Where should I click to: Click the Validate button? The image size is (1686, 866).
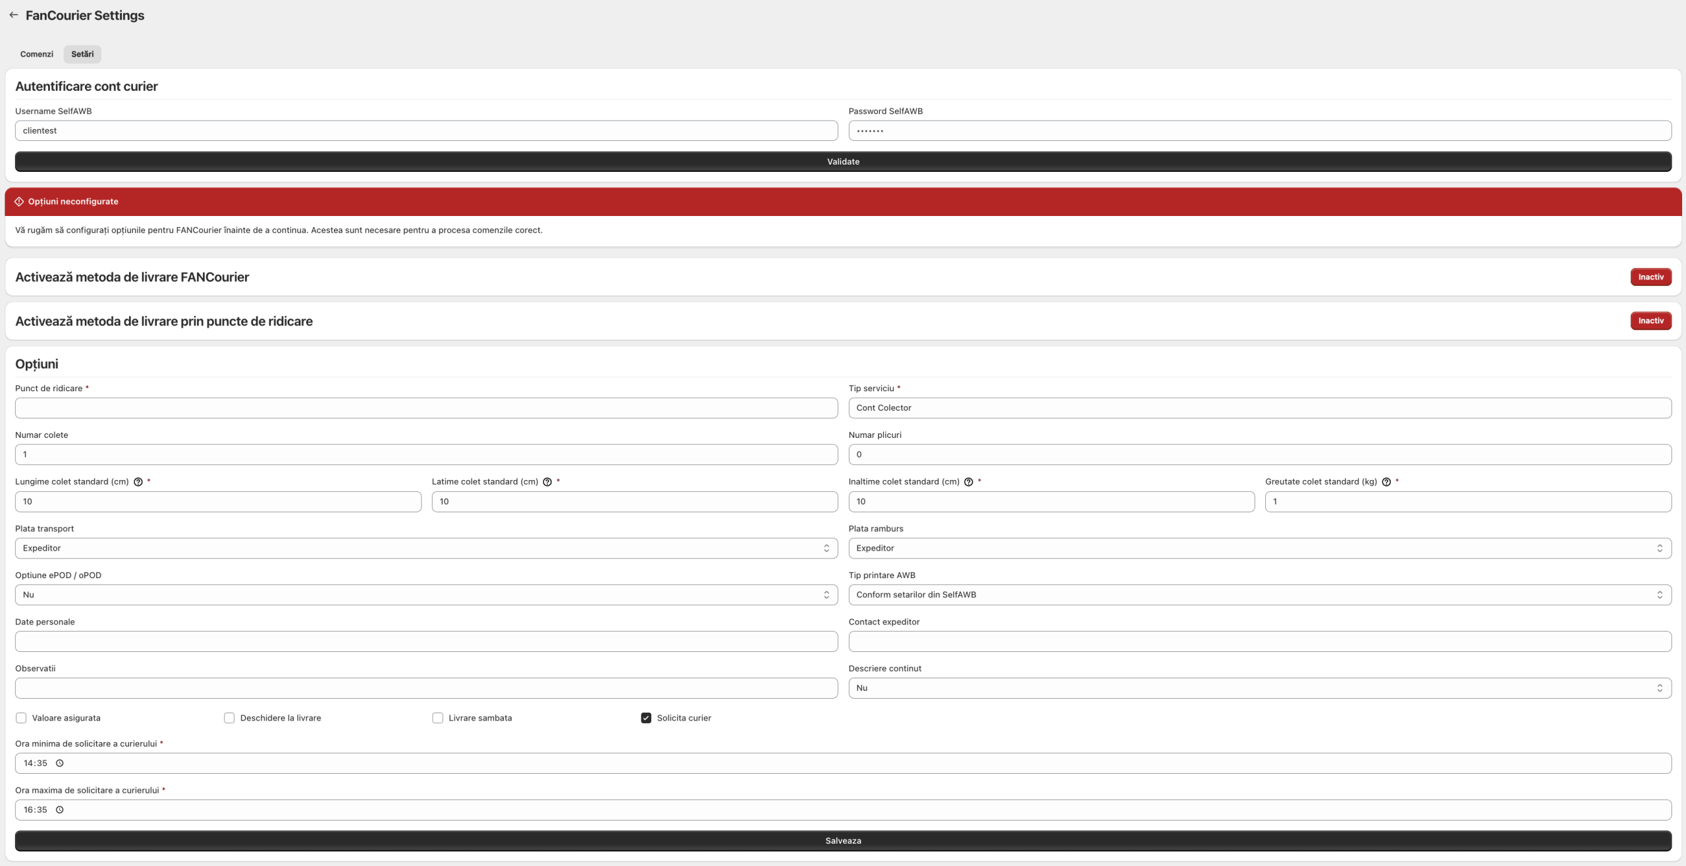tap(843, 161)
